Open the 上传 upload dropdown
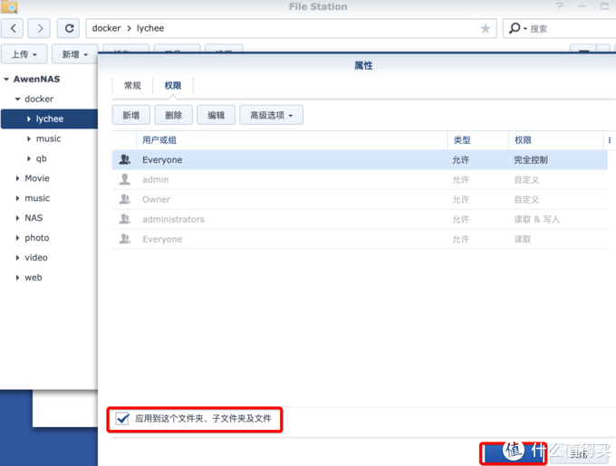Viewport: 616px width, 466px height. (x=24, y=54)
